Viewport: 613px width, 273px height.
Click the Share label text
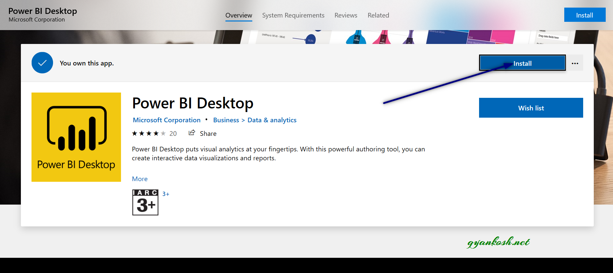coord(208,134)
